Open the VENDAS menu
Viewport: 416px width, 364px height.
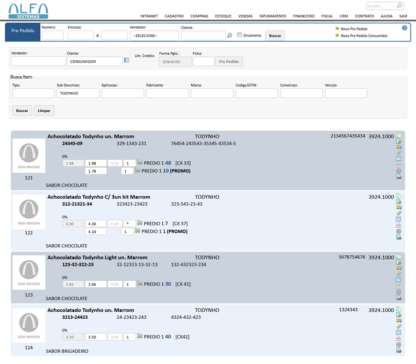(x=245, y=16)
